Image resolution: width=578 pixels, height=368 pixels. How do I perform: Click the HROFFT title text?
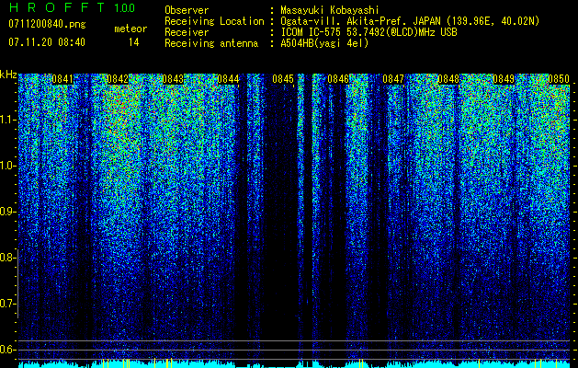pyautogui.click(x=57, y=7)
